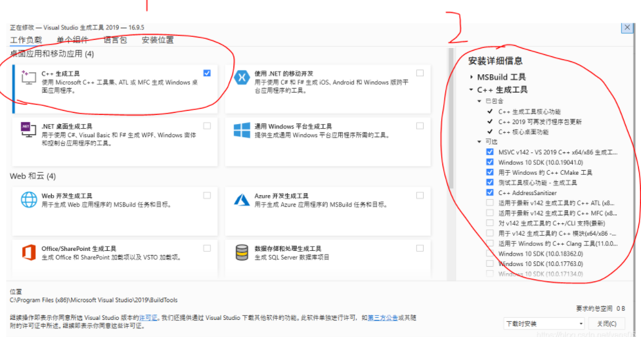Click the C++ 生成工具核心功能 included item
641x337 pixels.
point(529,112)
